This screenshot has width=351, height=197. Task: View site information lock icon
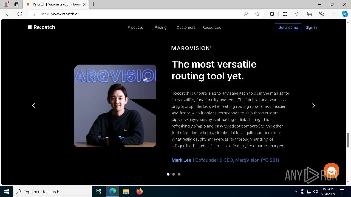tap(35, 14)
